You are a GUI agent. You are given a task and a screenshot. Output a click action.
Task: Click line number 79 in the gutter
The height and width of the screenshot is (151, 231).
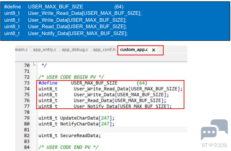point(27,118)
